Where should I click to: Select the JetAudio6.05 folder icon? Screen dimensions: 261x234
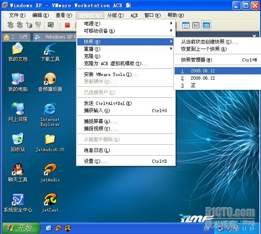(x=50, y=142)
